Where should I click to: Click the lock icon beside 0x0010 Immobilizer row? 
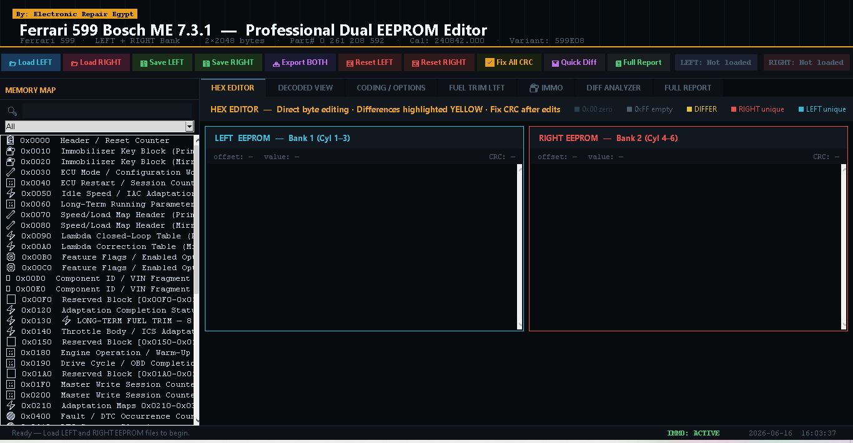pos(11,151)
